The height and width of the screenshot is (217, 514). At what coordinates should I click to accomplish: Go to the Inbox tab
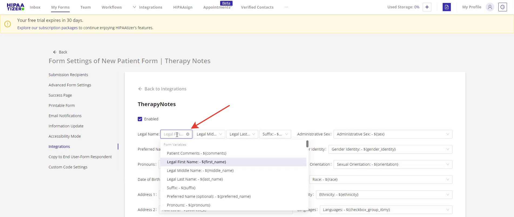point(35,7)
